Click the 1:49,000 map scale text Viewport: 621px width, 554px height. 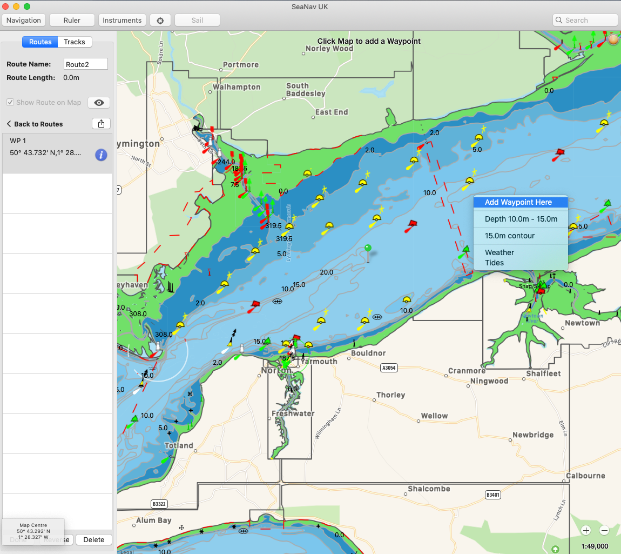tap(595, 546)
